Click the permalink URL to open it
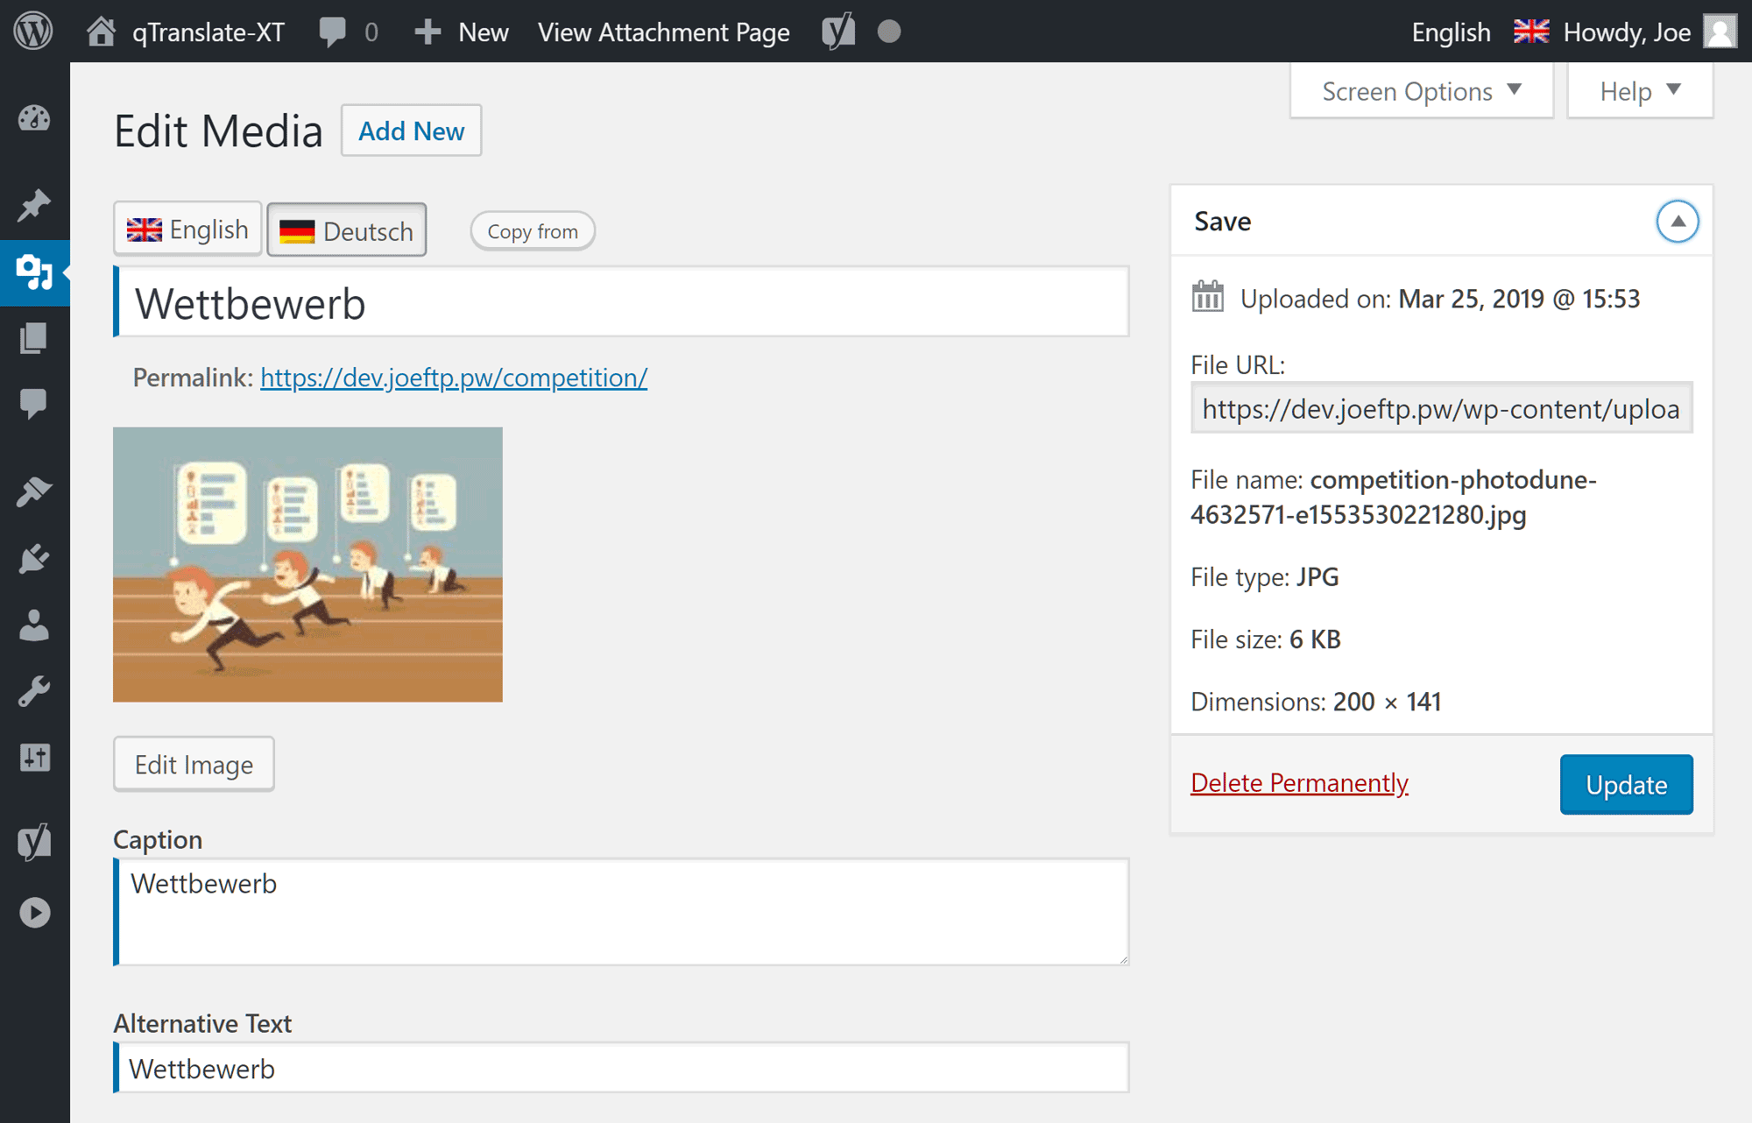Screen dimensions: 1752x1123 click(453, 377)
